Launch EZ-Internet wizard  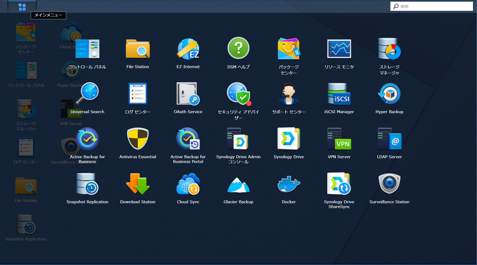click(188, 54)
